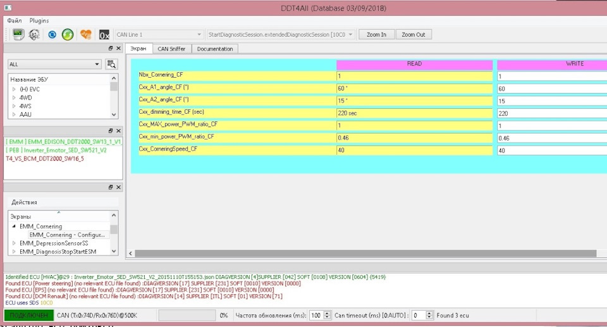Select Inverter_Emotor_SED_SW521_V2 ECU entry
The image size is (607, 327).
tap(56, 151)
